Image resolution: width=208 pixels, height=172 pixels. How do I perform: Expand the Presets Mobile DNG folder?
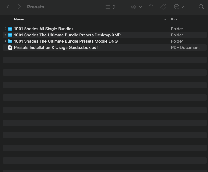click(x=5, y=41)
